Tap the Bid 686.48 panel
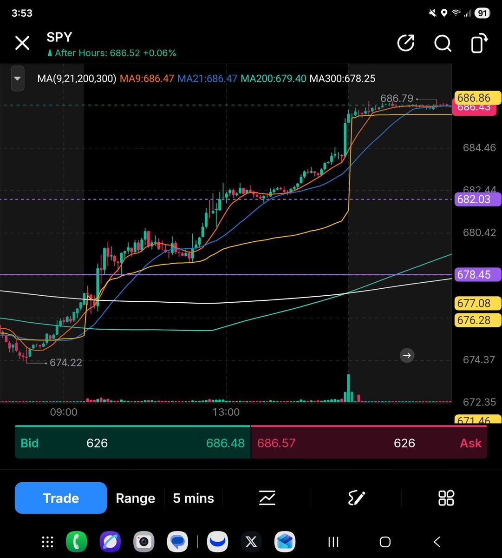 pos(133,442)
